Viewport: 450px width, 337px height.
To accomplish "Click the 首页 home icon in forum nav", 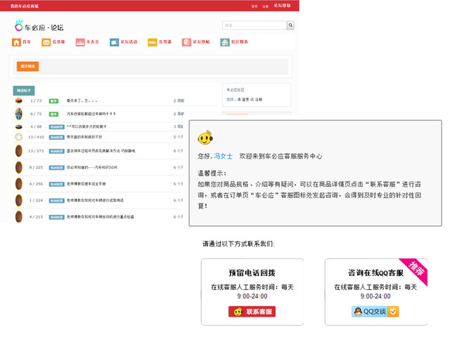I will point(16,42).
